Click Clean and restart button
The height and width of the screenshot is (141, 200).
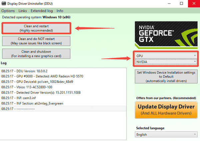coord(36,28)
